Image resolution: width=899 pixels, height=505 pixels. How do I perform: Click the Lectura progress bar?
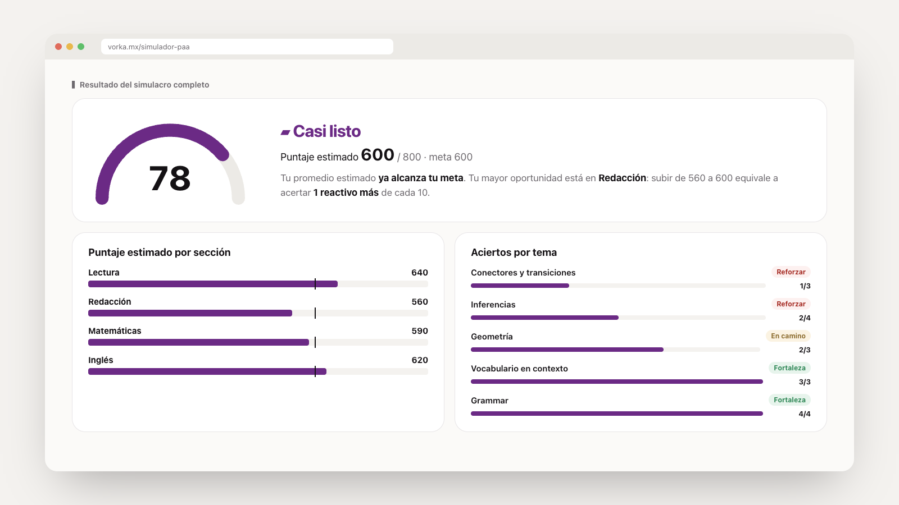pyautogui.click(x=258, y=284)
